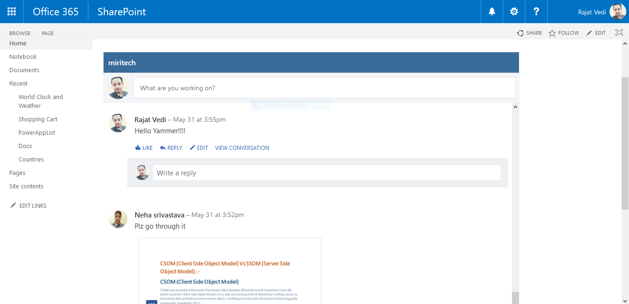Viewport: 629px width, 304px height.
Task: Click the What are you working on field
Action: point(324,87)
